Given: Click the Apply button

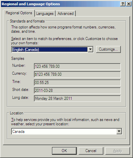Looking at the screenshot, I should click(x=118, y=151).
